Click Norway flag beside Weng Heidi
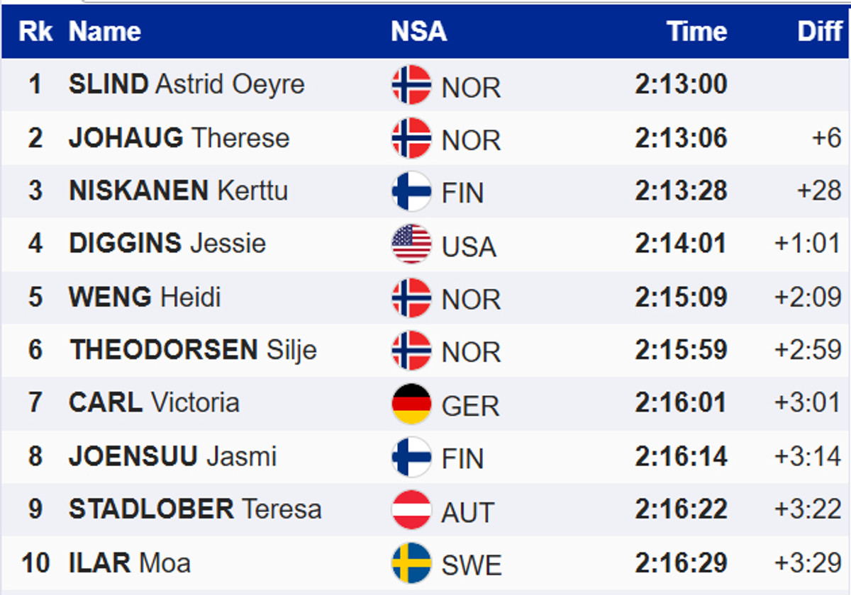This screenshot has height=595, width=851. [x=411, y=297]
